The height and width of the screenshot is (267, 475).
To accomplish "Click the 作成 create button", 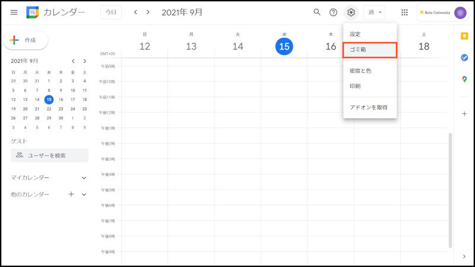I will pos(26,40).
